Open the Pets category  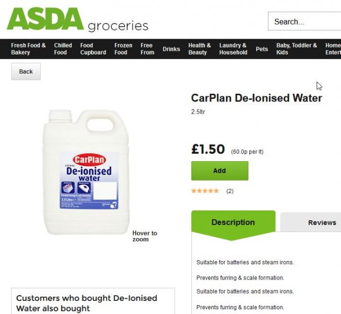(262, 49)
